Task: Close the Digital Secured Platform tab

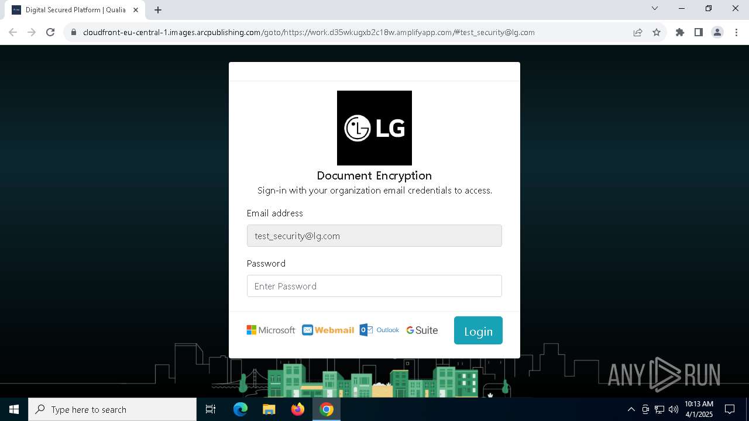Action: pos(135,10)
